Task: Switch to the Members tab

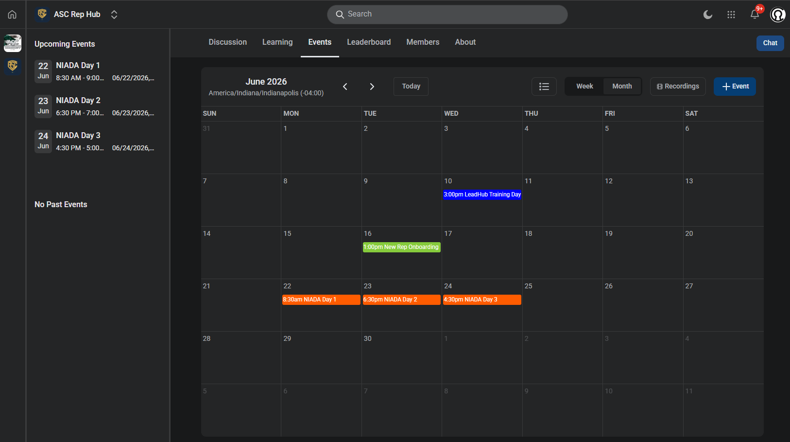Action: point(423,42)
